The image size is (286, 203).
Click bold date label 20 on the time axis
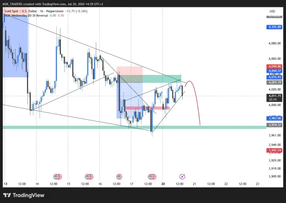coord(163,184)
